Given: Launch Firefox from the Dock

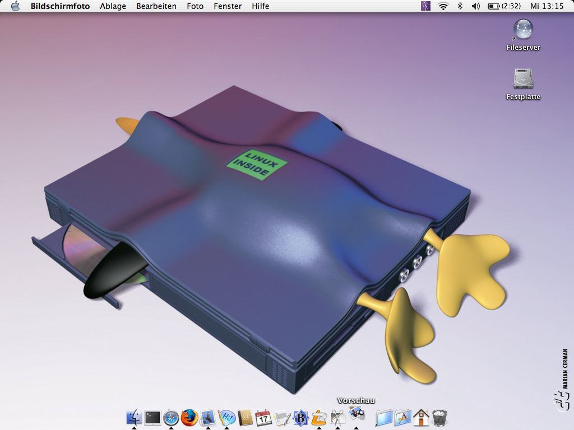Looking at the screenshot, I should point(189,418).
